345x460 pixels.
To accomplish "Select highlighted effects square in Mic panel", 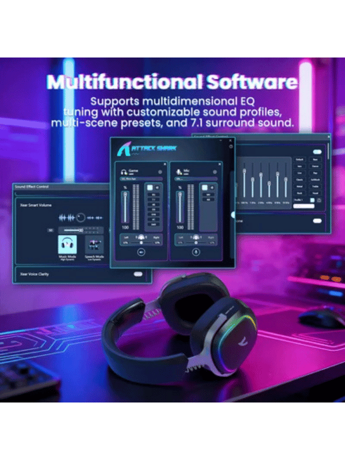I will click(x=205, y=187).
